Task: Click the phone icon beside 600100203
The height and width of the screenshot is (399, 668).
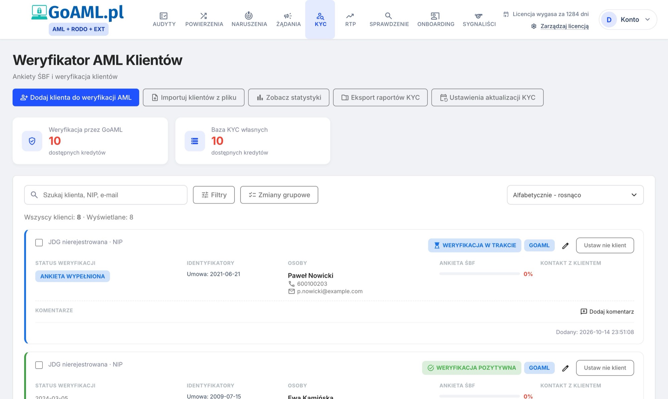Action: (292, 284)
